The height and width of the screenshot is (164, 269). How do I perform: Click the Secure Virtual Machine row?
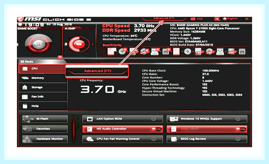[175, 91]
